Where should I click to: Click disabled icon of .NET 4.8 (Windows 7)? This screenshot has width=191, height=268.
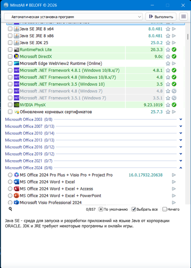[x=174, y=91]
